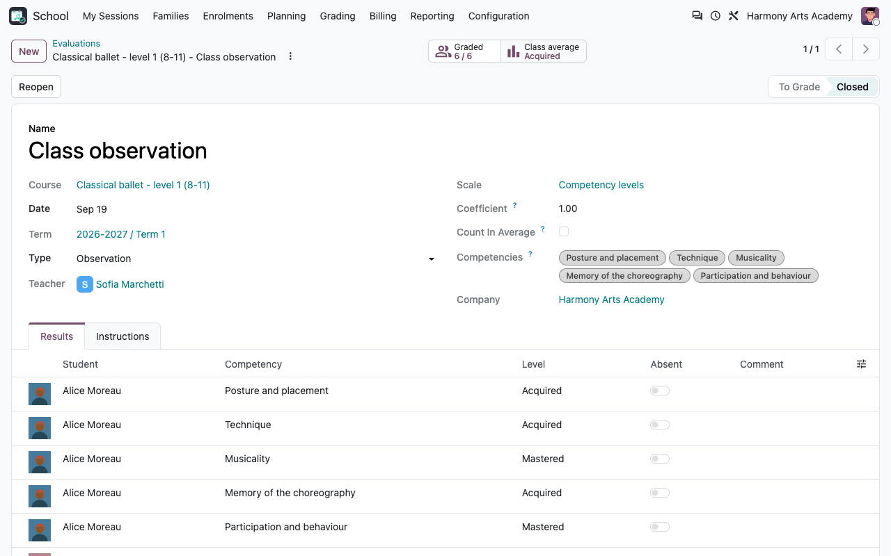891x556 pixels.
Task: Open the Class average stat button
Action: [544, 51]
